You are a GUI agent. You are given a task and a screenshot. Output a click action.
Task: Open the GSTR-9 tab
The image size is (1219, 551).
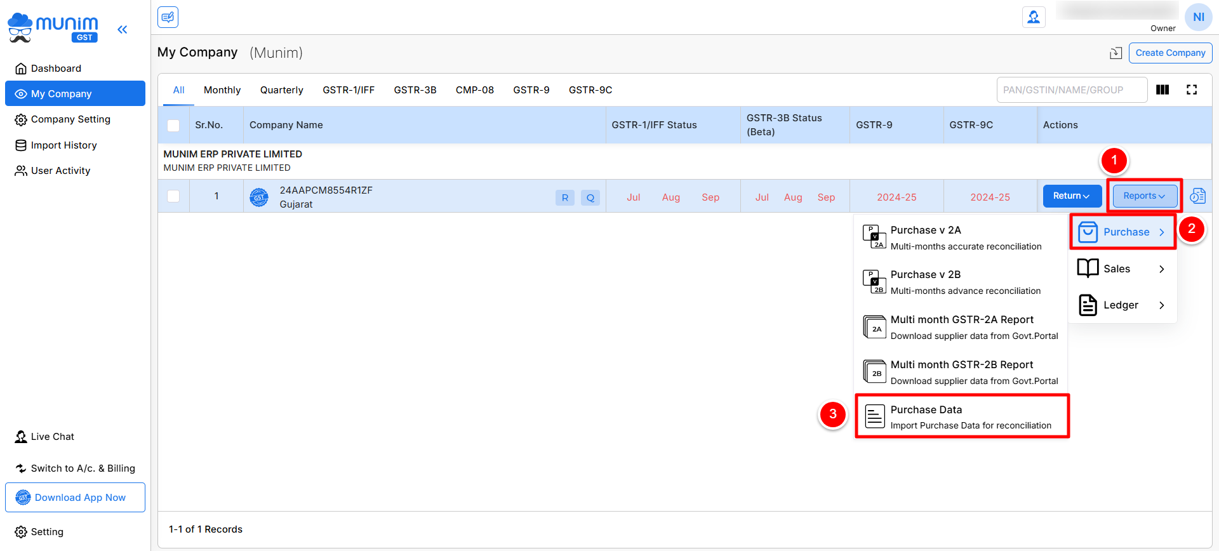pos(531,90)
